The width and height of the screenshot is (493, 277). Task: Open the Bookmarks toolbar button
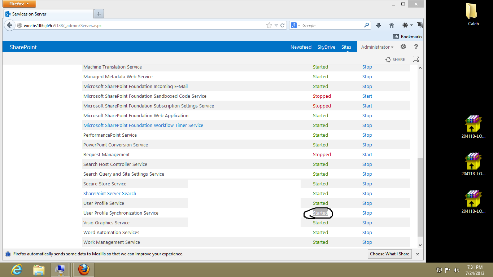point(407,36)
